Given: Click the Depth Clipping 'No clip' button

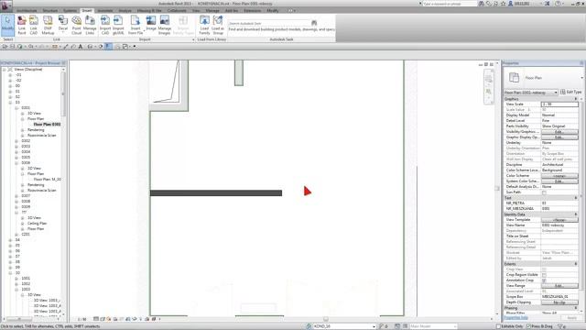Looking at the screenshot, I should (559, 302).
